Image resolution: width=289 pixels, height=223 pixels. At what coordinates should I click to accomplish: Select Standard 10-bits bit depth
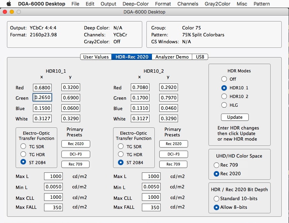216,199
